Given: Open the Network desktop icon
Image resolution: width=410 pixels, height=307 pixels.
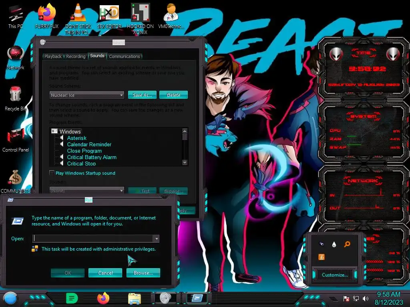Looking at the screenshot, I should click(x=16, y=58).
